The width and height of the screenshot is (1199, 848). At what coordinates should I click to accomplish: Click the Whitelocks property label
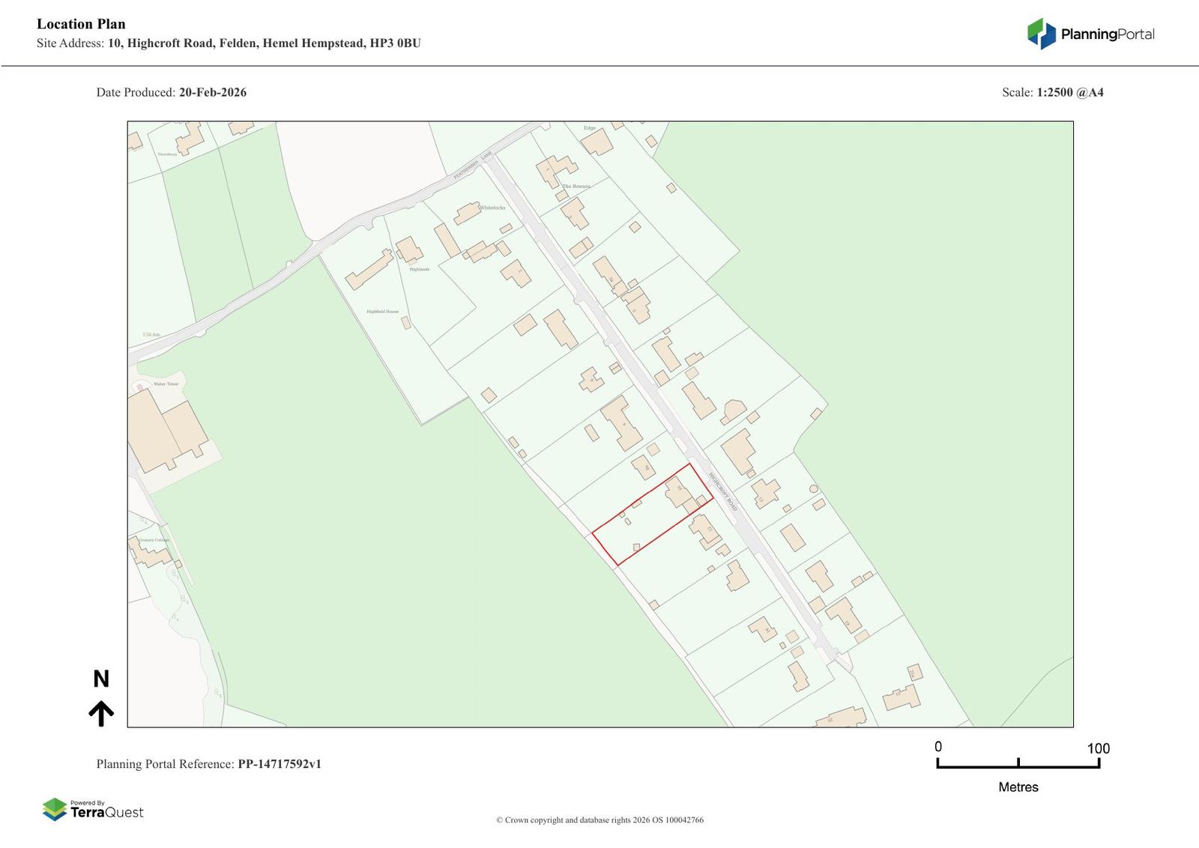[x=492, y=208]
